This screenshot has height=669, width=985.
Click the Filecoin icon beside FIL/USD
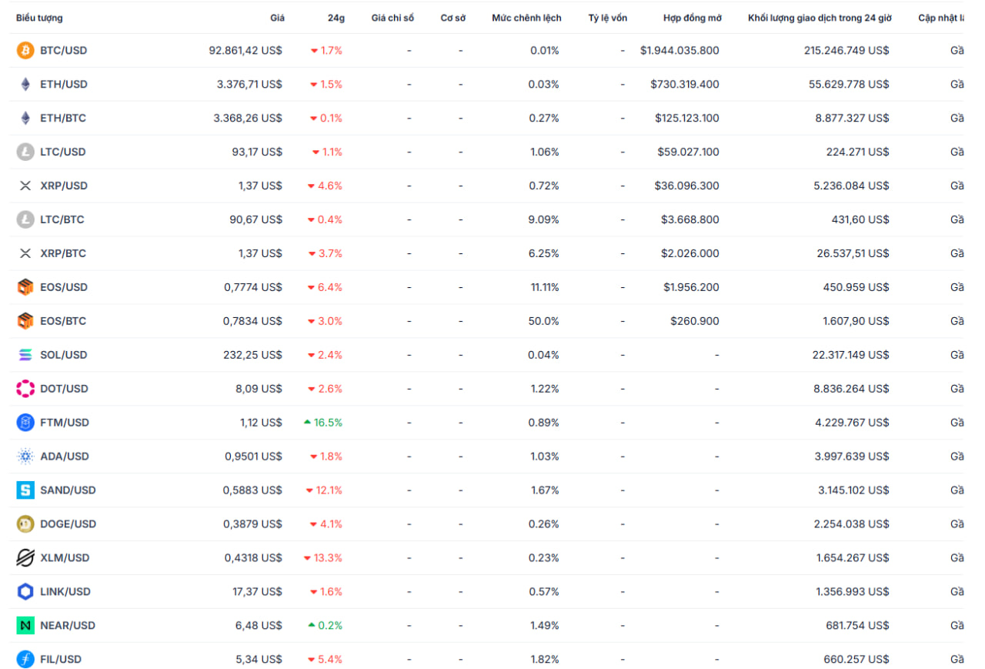tap(25, 660)
